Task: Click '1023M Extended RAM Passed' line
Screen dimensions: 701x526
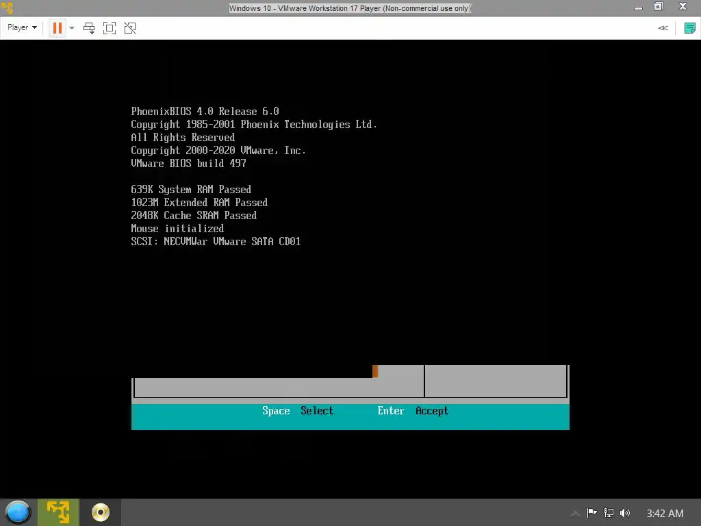Action: (x=199, y=202)
